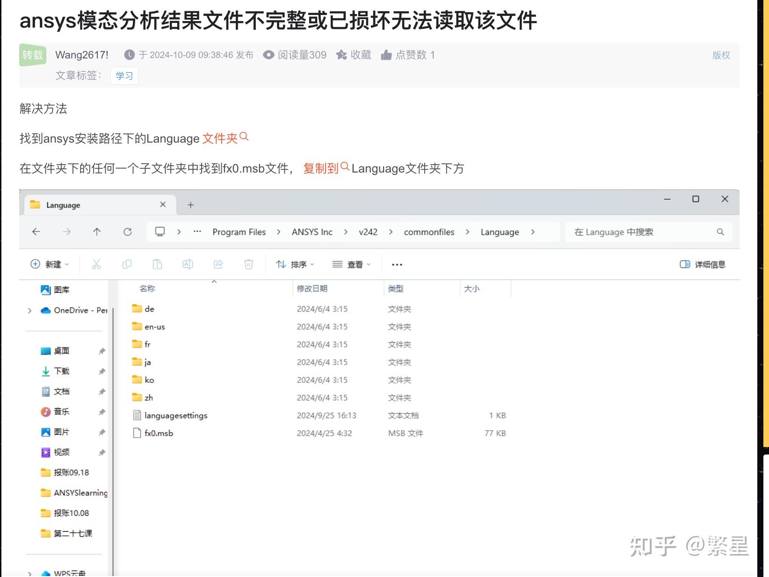Go up one folder level
Image resolution: width=769 pixels, height=577 pixels.
pos(97,232)
